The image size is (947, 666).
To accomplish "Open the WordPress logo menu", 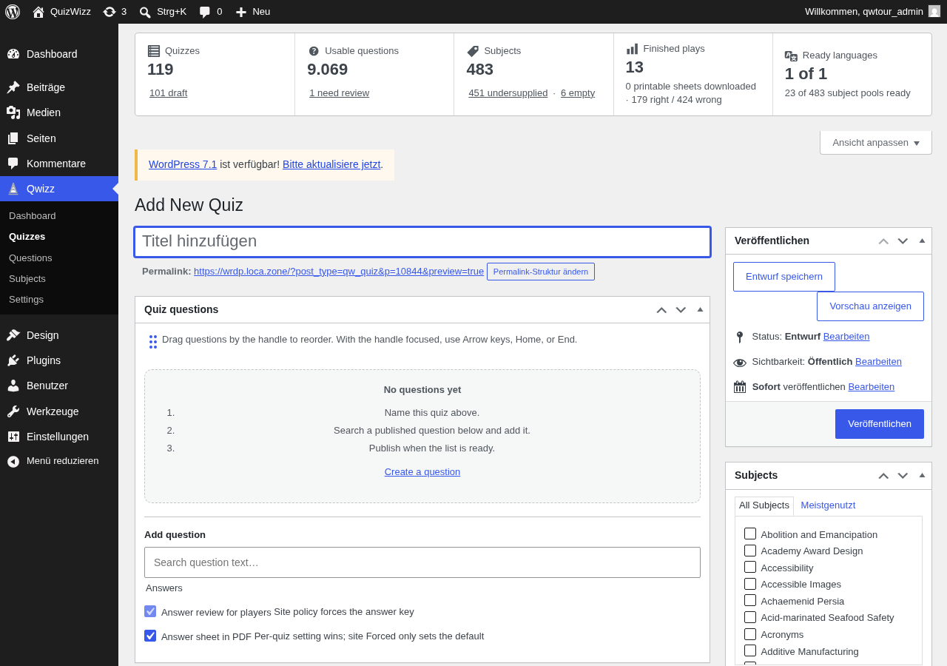I will point(13,11).
